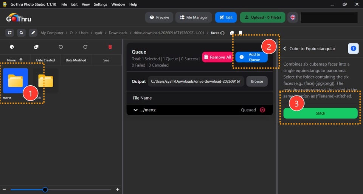The image size is (363, 194).
Task: Open the Settings menu
Action: [101, 5]
